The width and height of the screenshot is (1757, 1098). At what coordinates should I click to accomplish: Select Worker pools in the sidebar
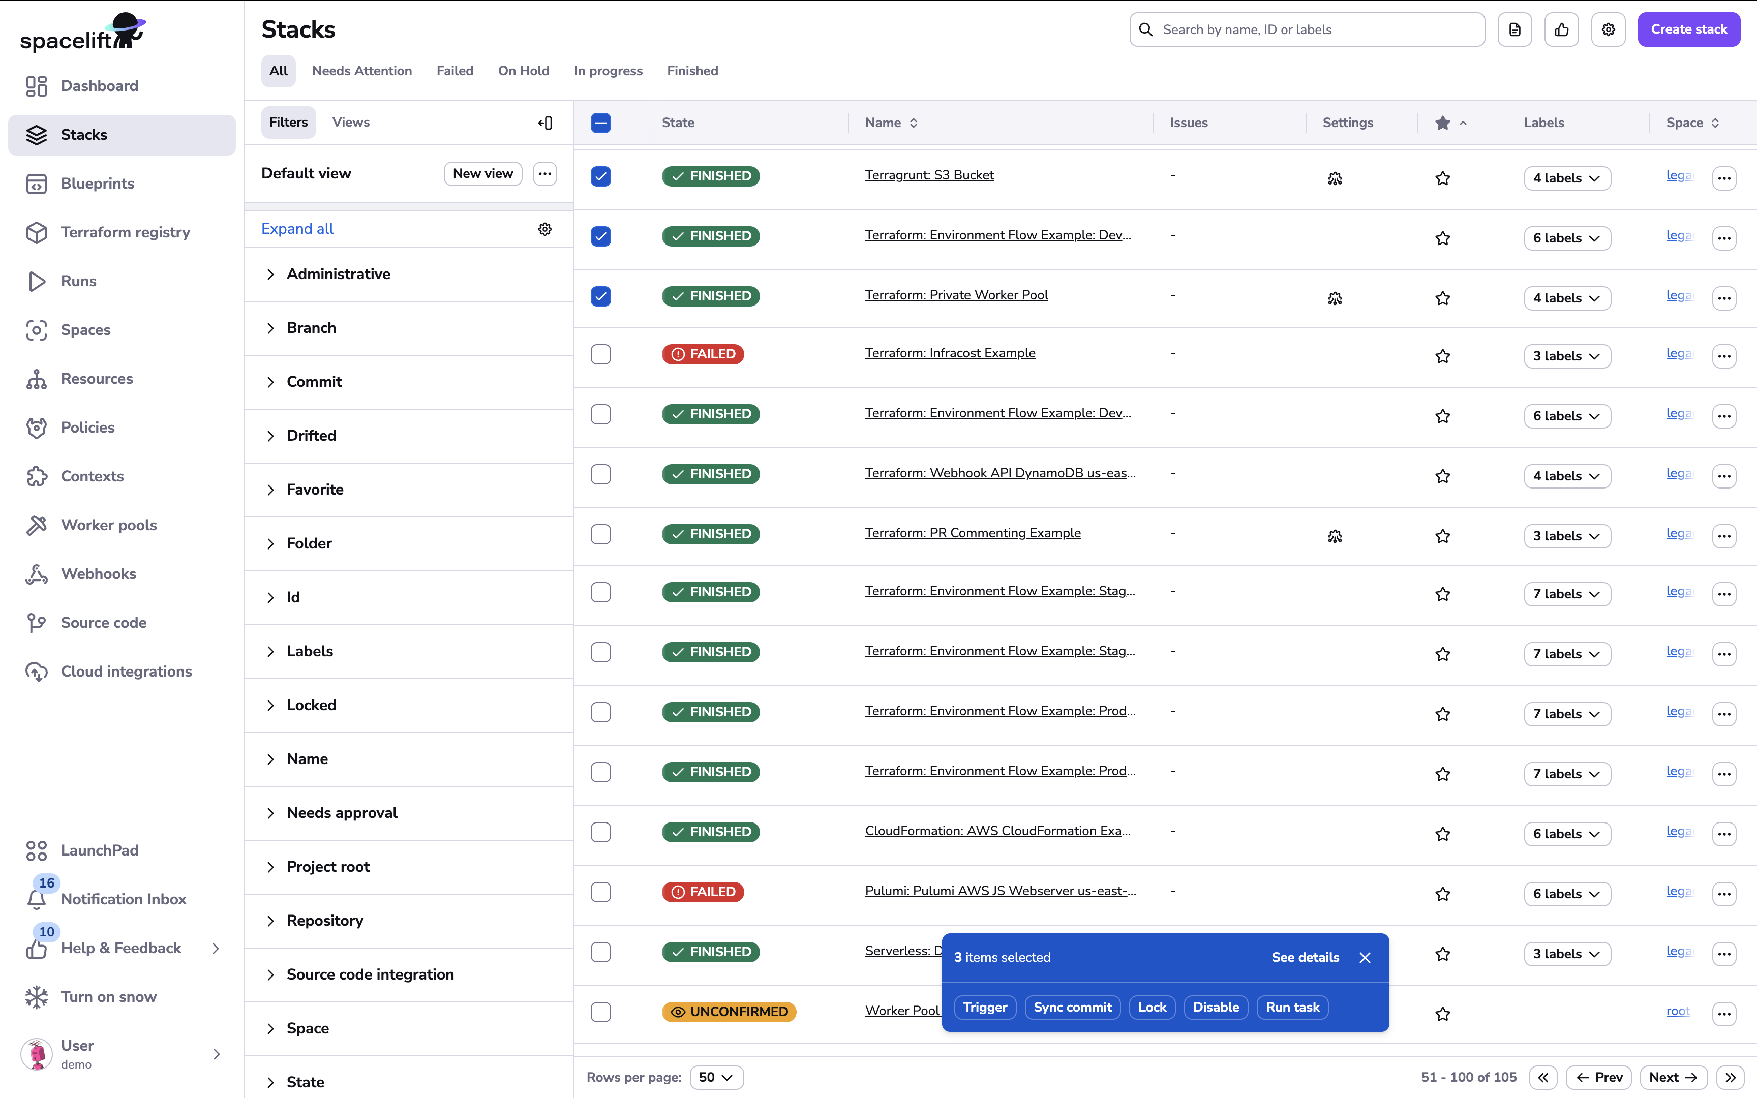pyautogui.click(x=109, y=525)
